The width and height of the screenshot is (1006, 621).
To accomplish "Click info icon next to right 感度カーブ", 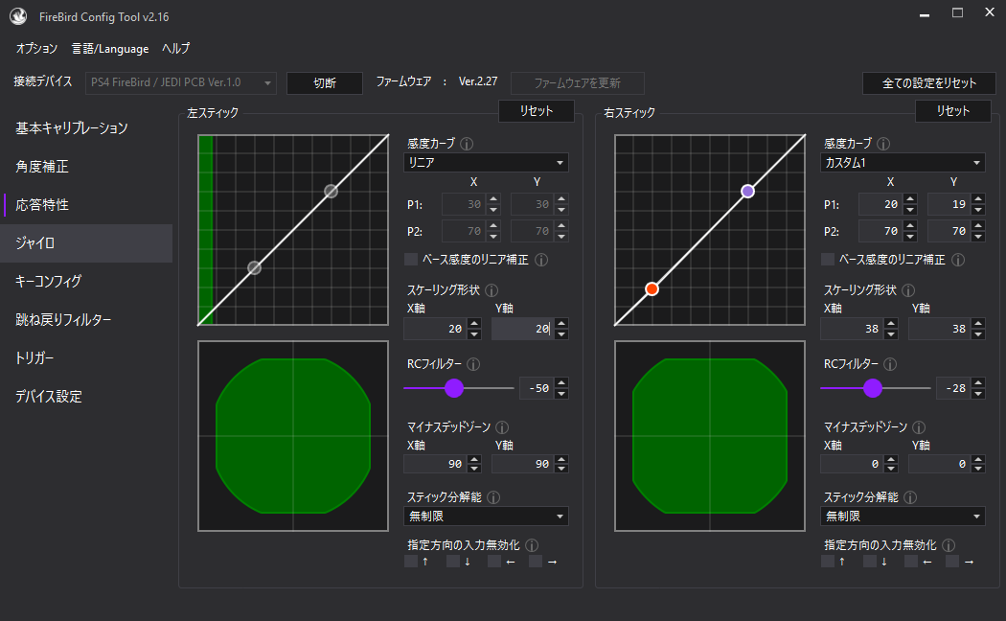I will [x=883, y=144].
